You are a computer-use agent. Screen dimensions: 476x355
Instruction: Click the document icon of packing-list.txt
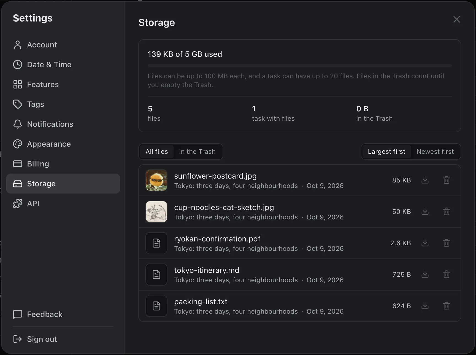[x=156, y=306]
